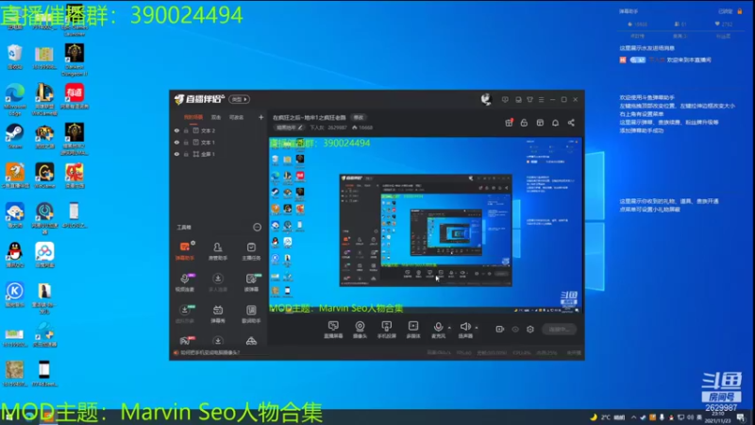Viewport: 755px width, 425px height.
Task: Collapse the 工具箱 toolbox panel
Action: [257, 227]
